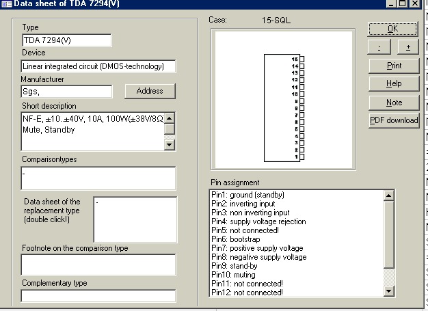
Task: Click pin 15 box on diagram
Action: click(x=302, y=59)
